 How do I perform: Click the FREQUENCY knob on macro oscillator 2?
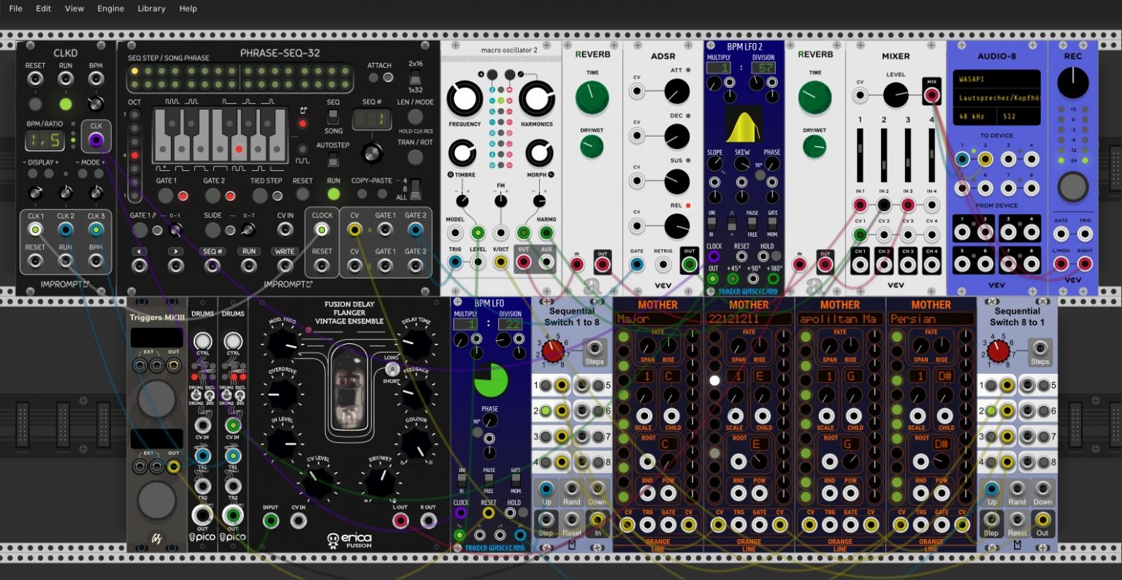(x=465, y=99)
